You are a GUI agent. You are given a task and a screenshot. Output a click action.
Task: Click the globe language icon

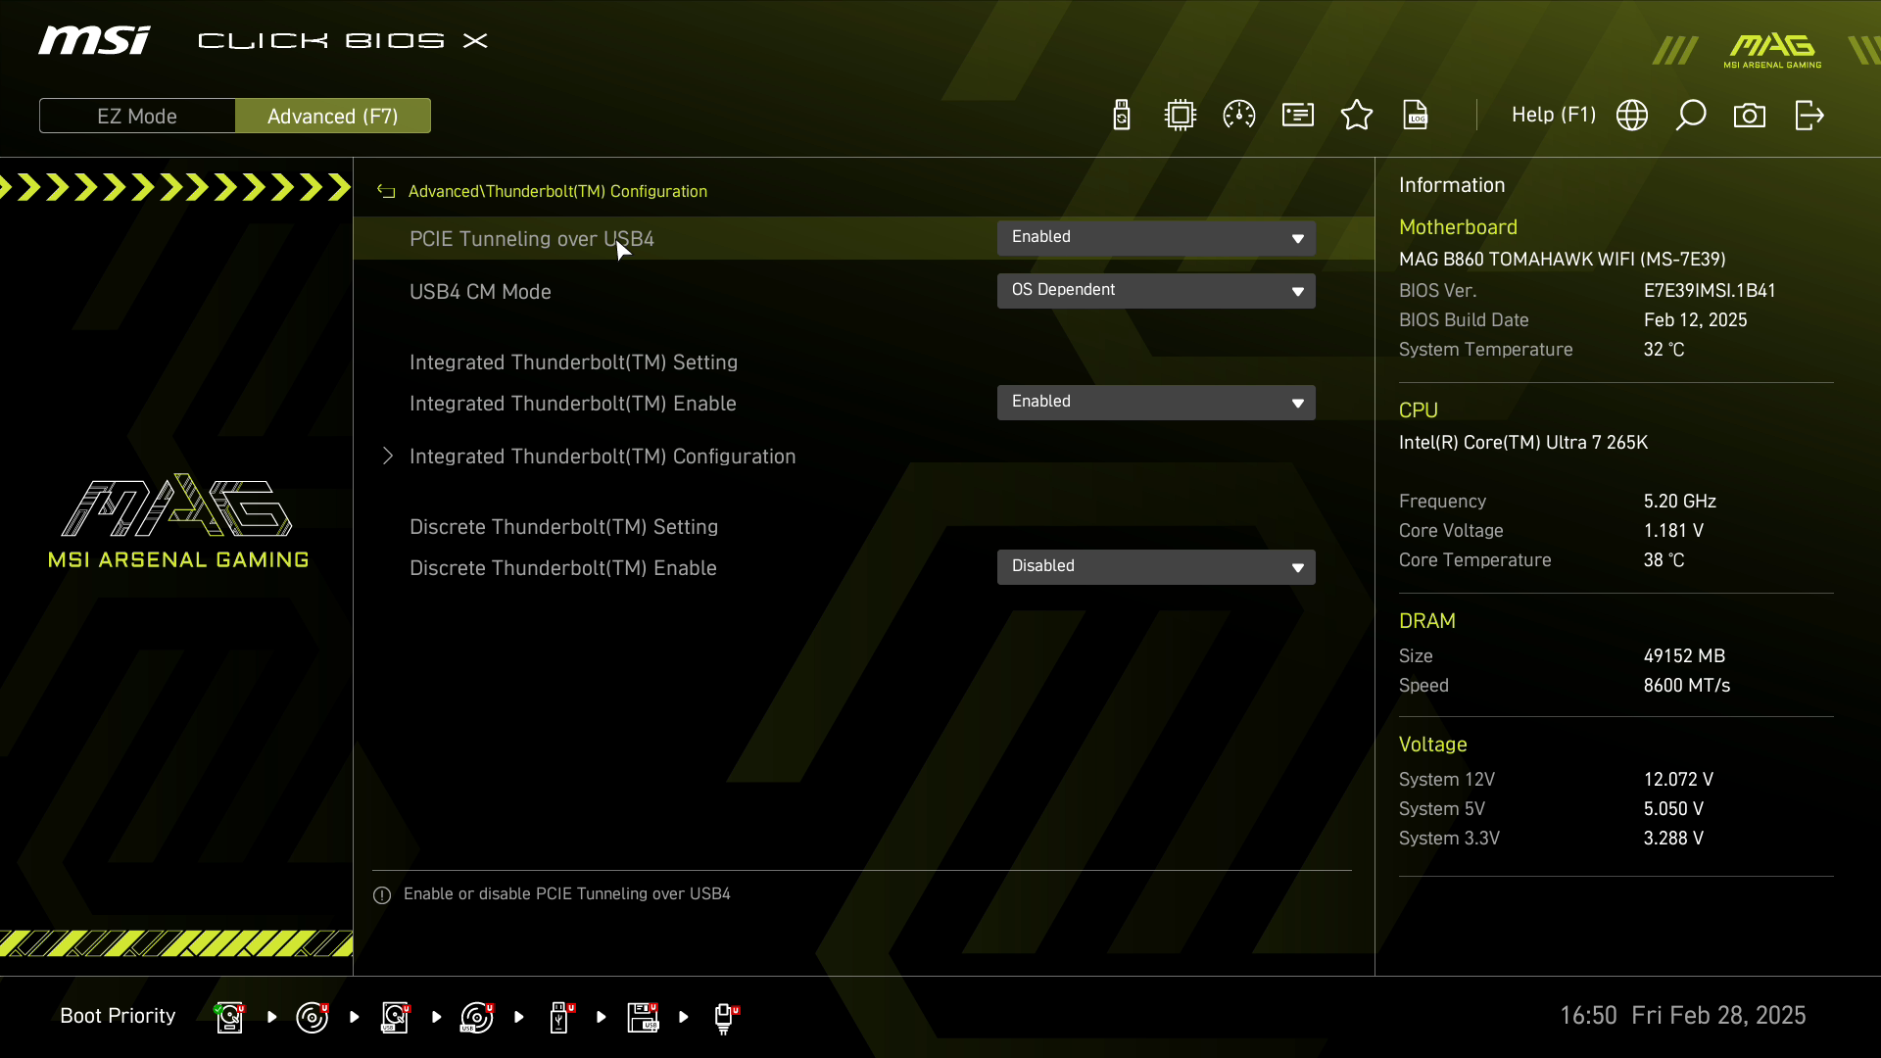point(1632,116)
